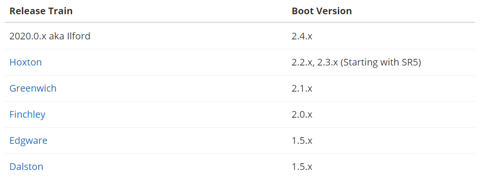The width and height of the screenshot is (482, 187).
Task: Click the 2.3.x version in Hoxton row
Action: click(328, 63)
